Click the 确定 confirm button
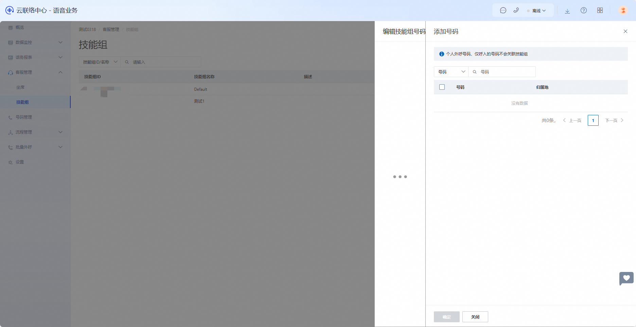 click(x=447, y=317)
